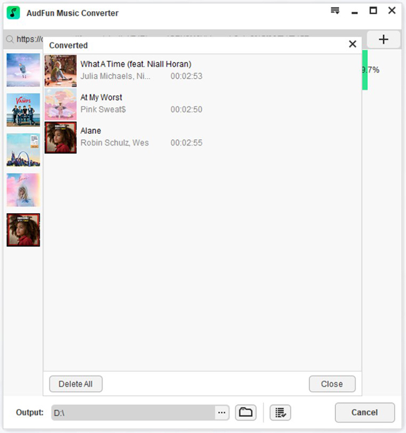Image resolution: width=406 pixels, height=433 pixels.
Task: Click the green conversion progress bar
Action: click(365, 70)
